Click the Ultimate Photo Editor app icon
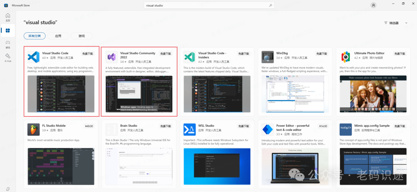Image resolution: width=417 pixels, height=192 pixels. (346, 57)
